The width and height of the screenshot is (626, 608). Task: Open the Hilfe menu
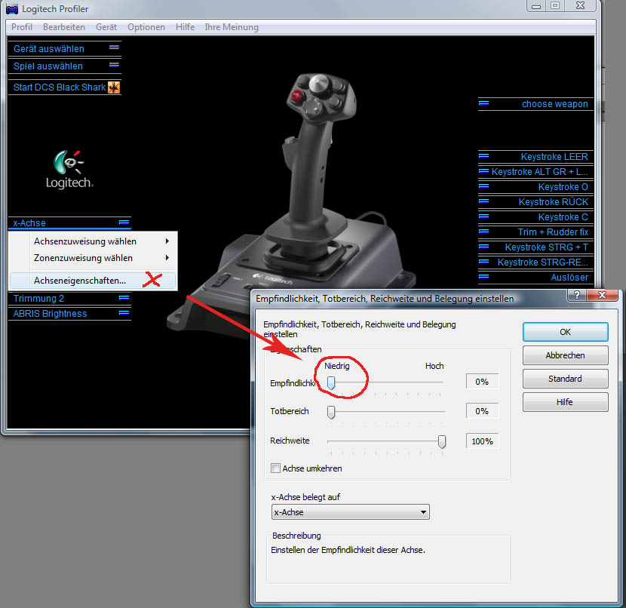click(185, 27)
